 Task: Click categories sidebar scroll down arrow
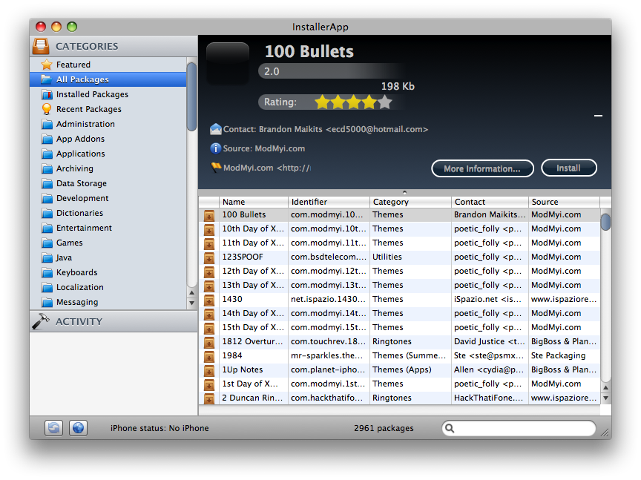tap(191, 303)
